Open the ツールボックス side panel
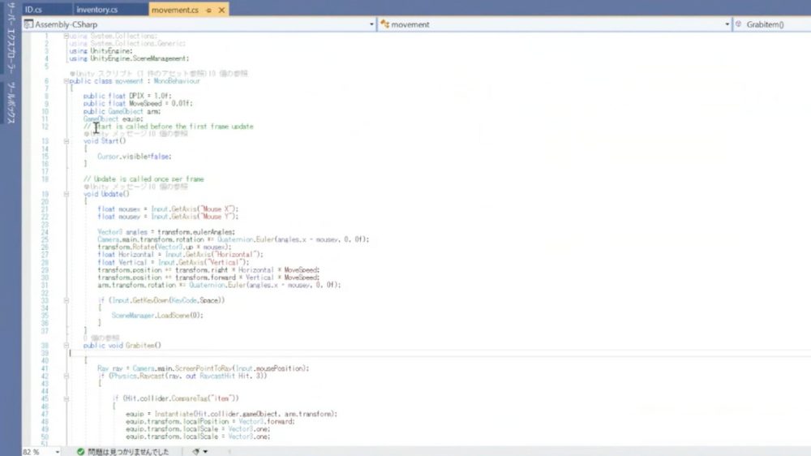811x456 pixels. pos(11,103)
